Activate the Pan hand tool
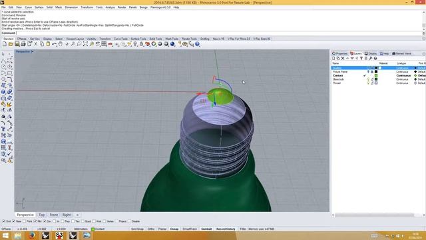The image size is (426, 240). 61,44
